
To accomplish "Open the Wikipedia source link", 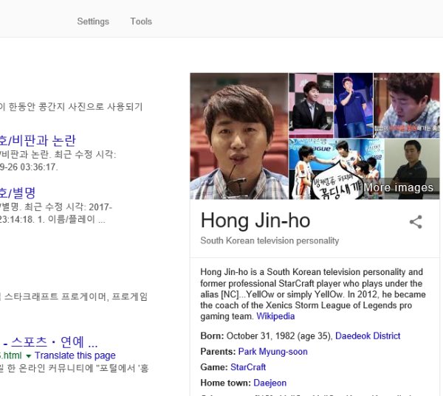I will pos(275,316).
